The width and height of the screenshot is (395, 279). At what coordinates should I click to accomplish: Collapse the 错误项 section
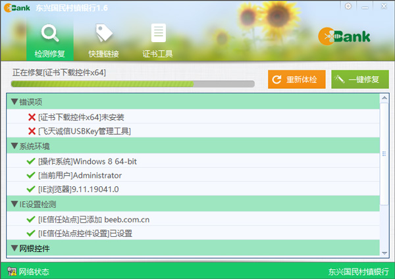click(x=14, y=102)
